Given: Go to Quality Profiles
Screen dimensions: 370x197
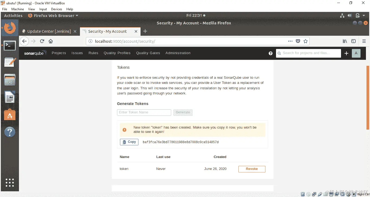Looking at the screenshot, I should [117, 53].
